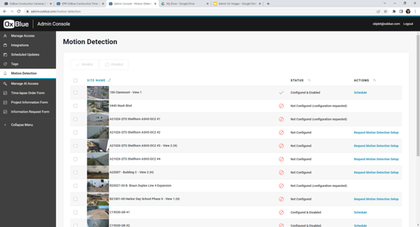The height and width of the screenshot is (227, 420).
Task: Sort by ACTIONS column arrow
Action: 374,81
